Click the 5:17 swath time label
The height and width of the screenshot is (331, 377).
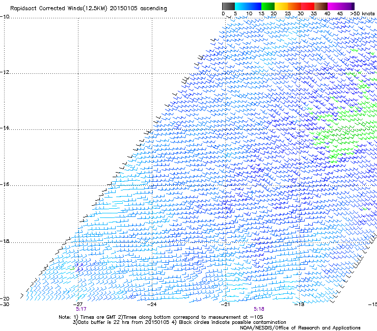click(82, 309)
